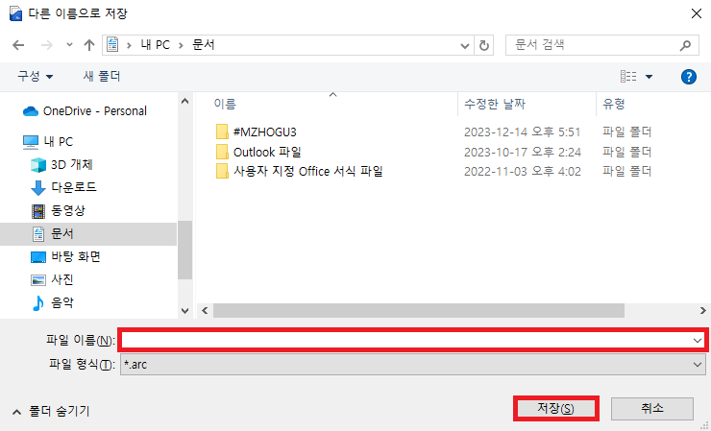The image size is (711, 431).
Task: Open 다운로드 folder in sidebar
Action: tap(74, 187)
